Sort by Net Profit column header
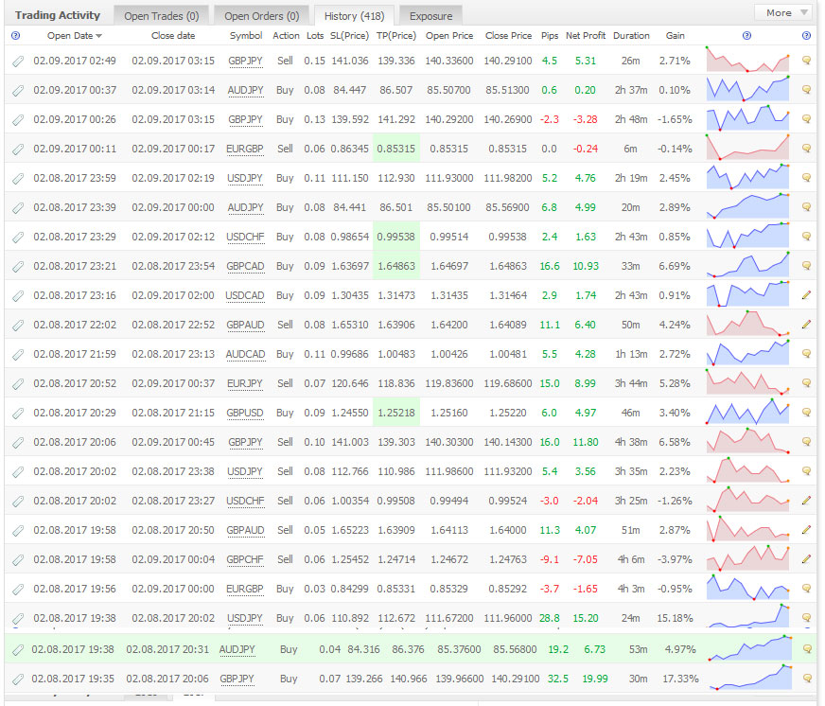 585,35
